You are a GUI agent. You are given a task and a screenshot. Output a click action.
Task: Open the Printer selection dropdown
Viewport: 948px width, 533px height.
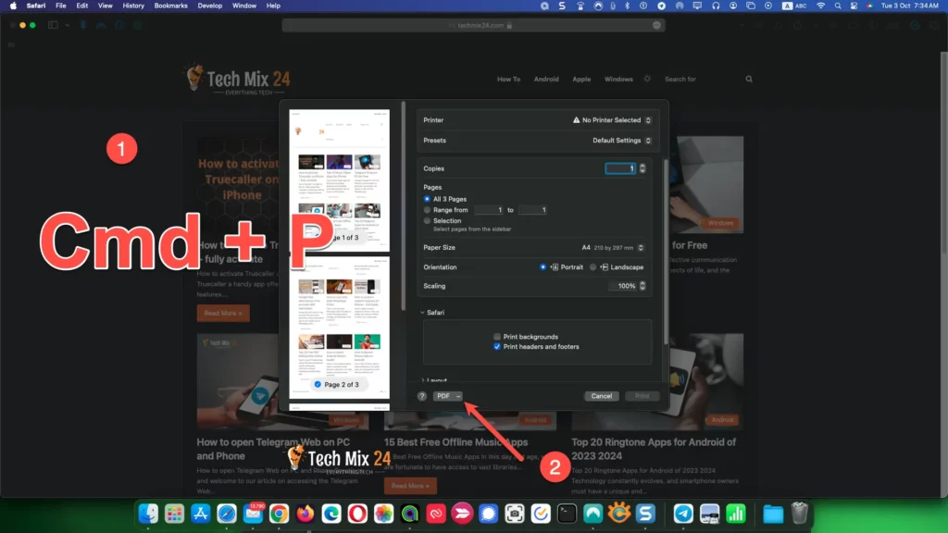tap(611, 120)
